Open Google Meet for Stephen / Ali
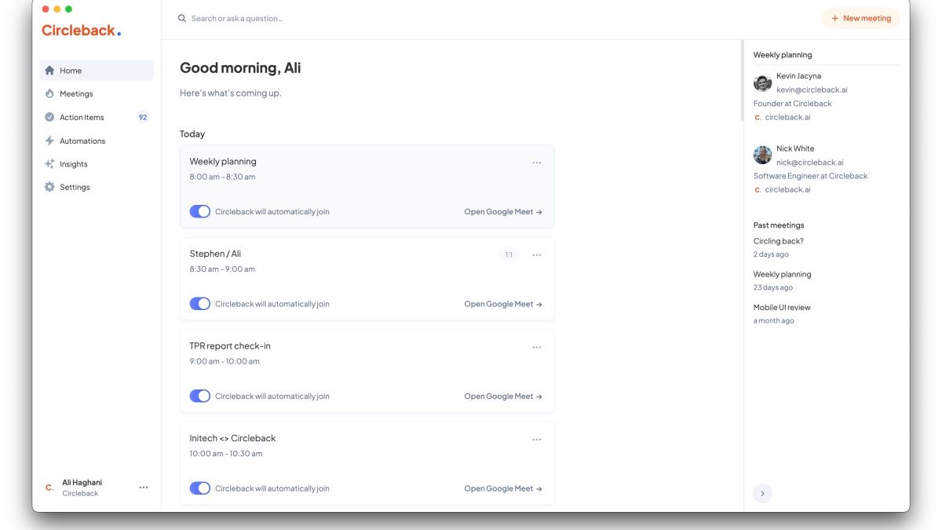Screen dimensions: 942x530 (x=503, y=304)
